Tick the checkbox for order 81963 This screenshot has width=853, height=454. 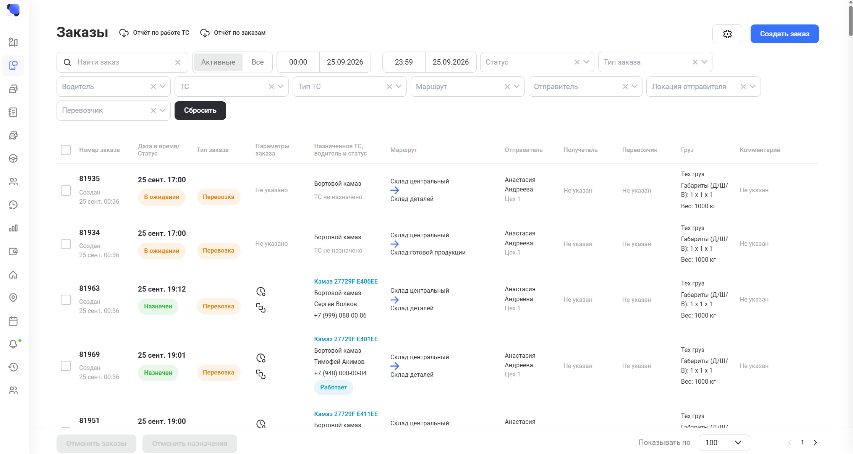pyautogui.click(x=66, y=300)
